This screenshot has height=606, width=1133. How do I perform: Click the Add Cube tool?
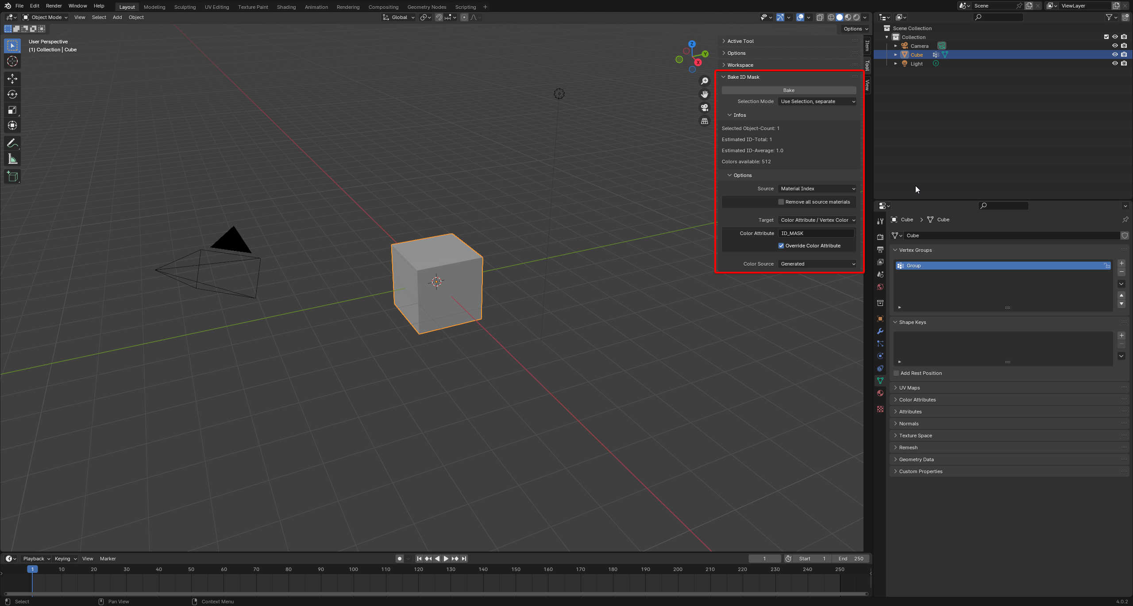click(x=12, y=176)
